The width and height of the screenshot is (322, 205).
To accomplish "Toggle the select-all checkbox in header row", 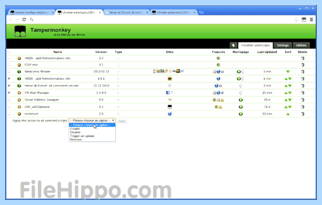I will pyautogui.click(x=9, y=52).
